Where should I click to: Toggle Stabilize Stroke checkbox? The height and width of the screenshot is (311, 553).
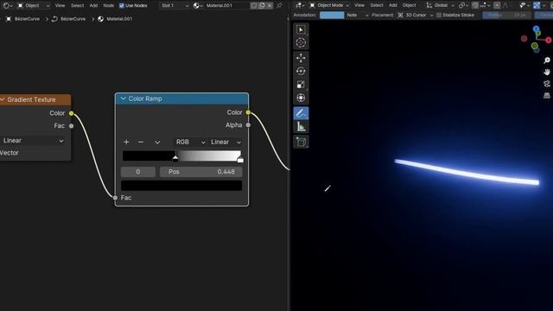click(439, 16)
